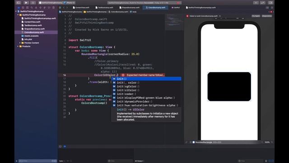Click the red error indicator in activity bar
Image resolution: width=289 pixels, height=163 pixels.
(x=178, y=3)
